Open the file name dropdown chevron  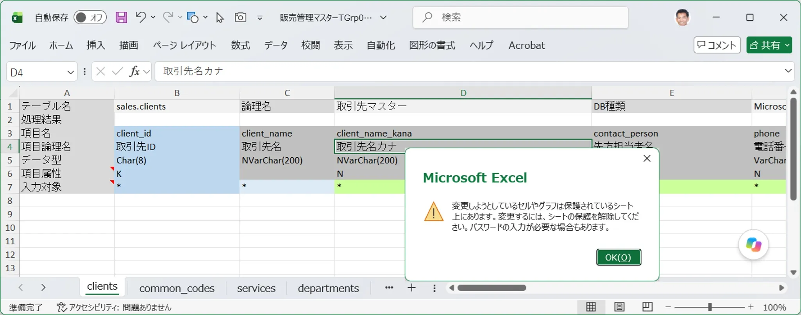pyautogui.click(x=383, y=18)
